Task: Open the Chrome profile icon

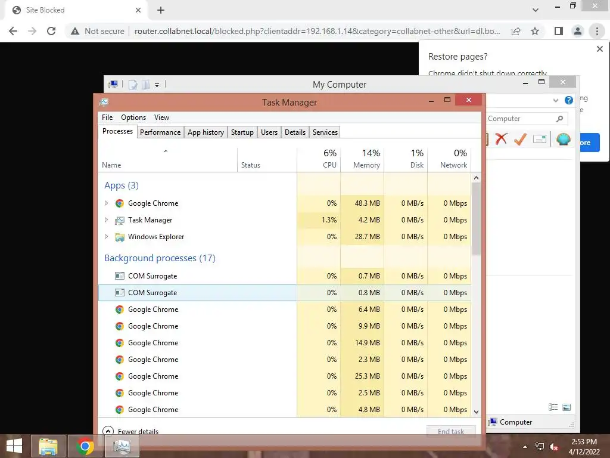Action: coord(578,31)
